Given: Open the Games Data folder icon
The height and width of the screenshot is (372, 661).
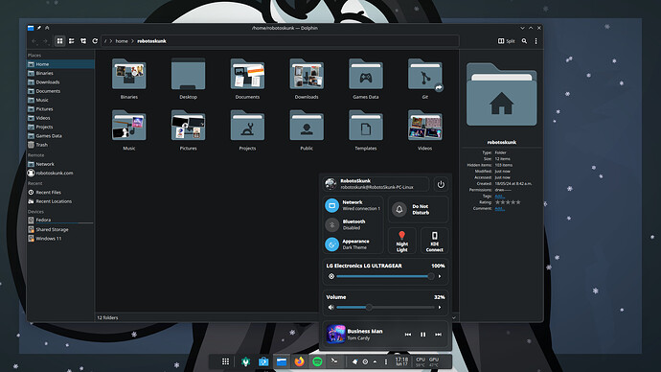Looking at the screenshot, I should pyautogui.click(x=366, y=75).
